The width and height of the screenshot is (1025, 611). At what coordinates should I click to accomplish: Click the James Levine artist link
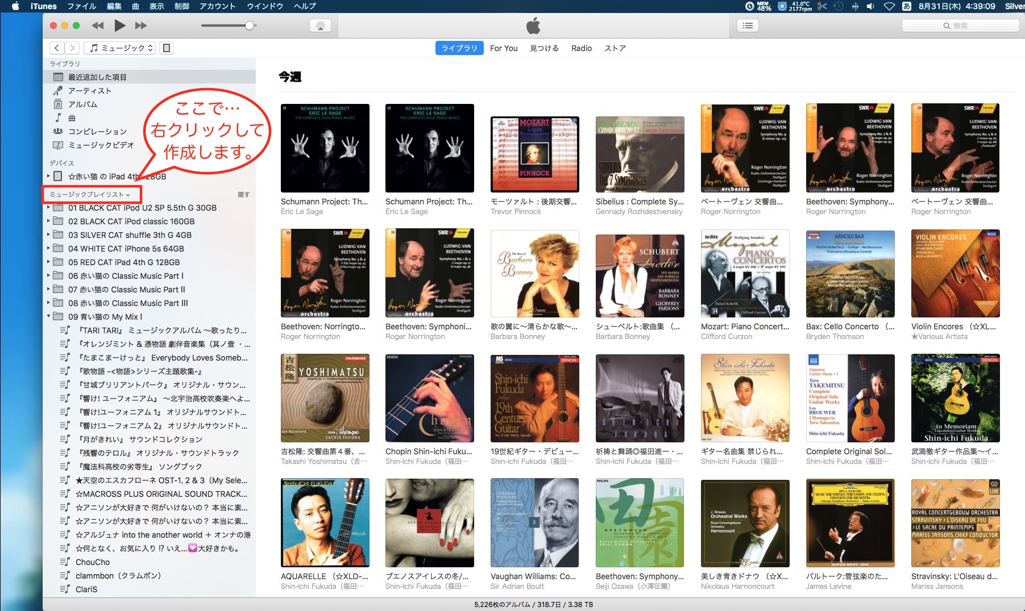pyautogui.click(x=828, y=587)
